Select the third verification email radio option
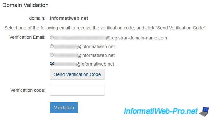Image resolution: width=209 pixels, height=117 pixels. pyautogui.click(x=52, y=55)
